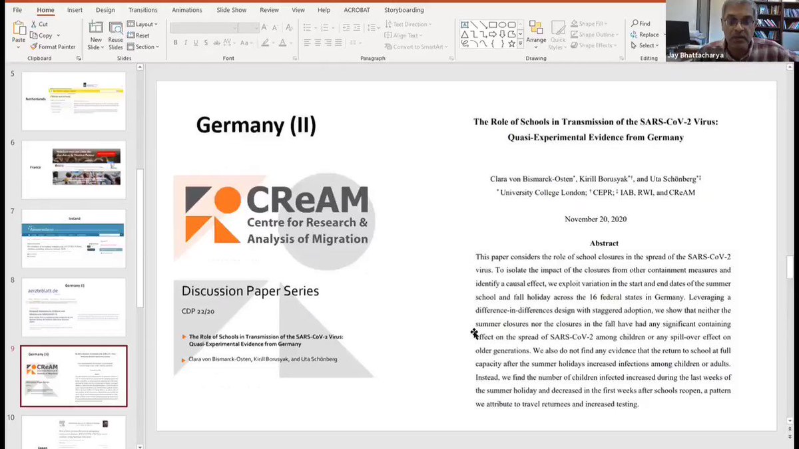Switch to the Animations tab
The image size is (799, 449).
click(x=188, y=10)
